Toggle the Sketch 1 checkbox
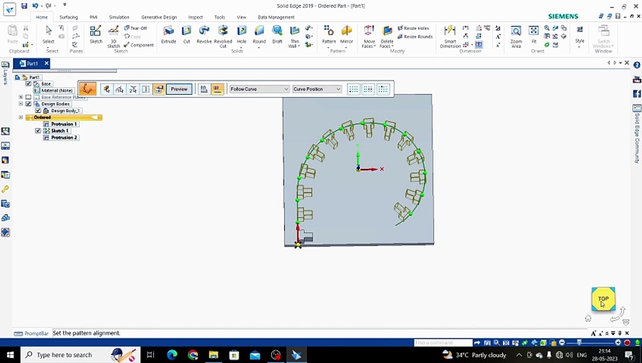The image size is (642, 363). click(x=38, y=131)
